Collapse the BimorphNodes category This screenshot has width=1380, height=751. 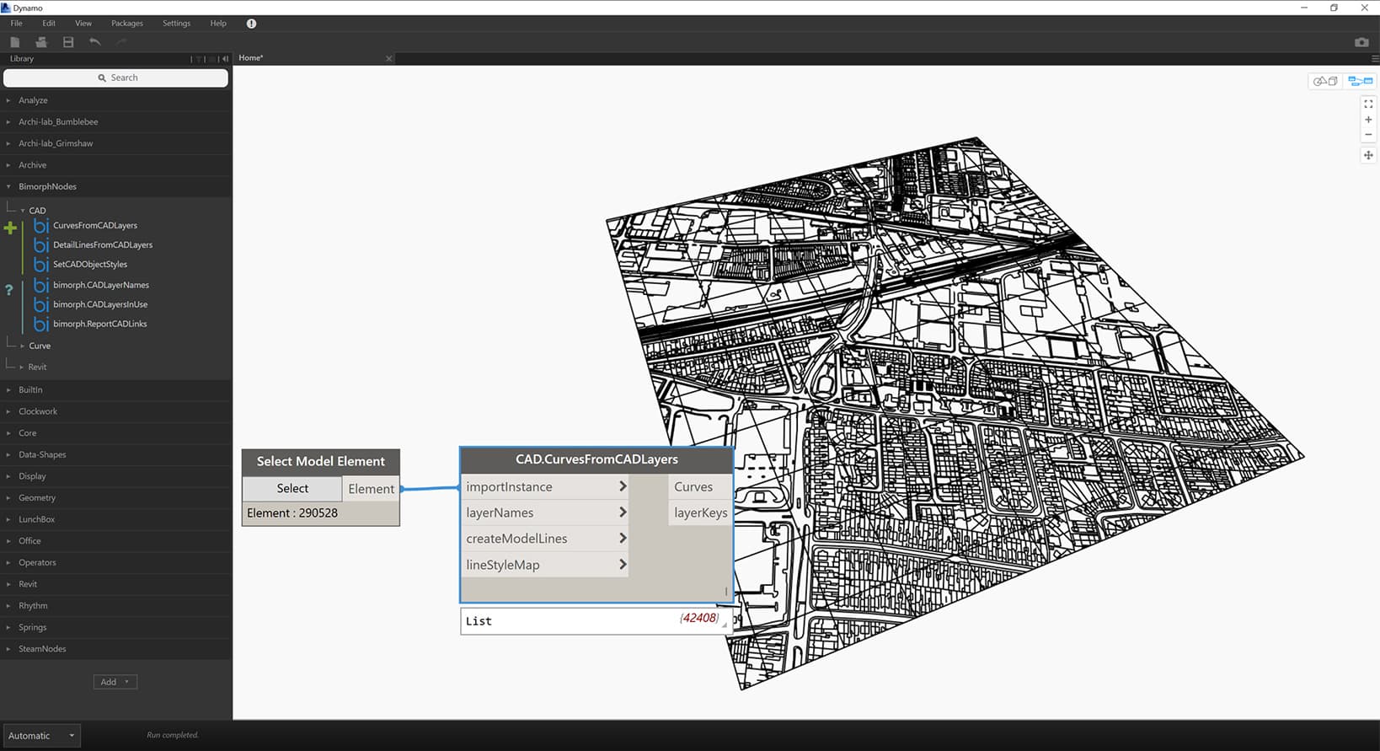116,186
